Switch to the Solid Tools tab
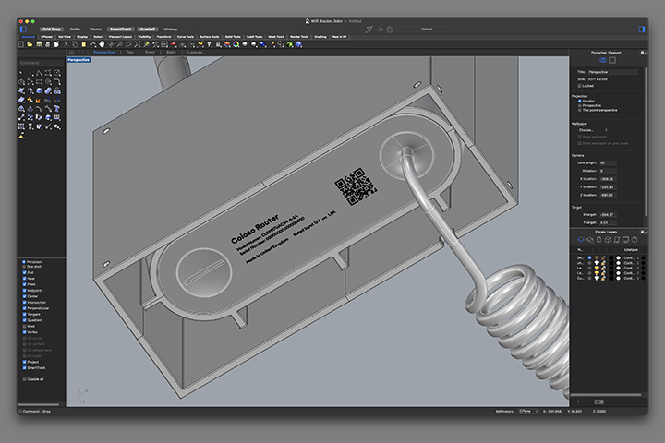Image resolution: width=665 pixels, height=443 pixels. tap(233, 37)
